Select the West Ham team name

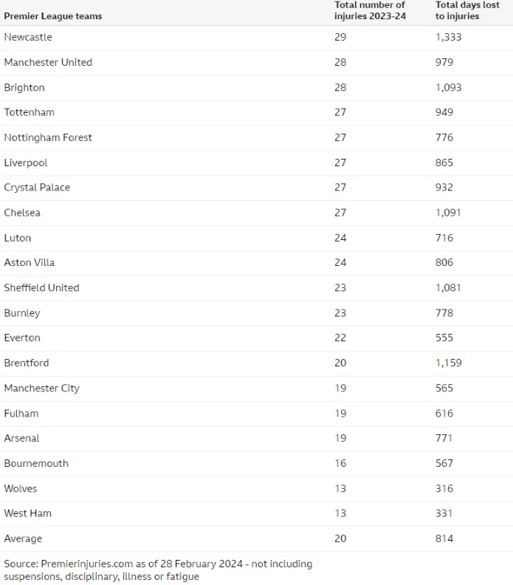(27, 513)
